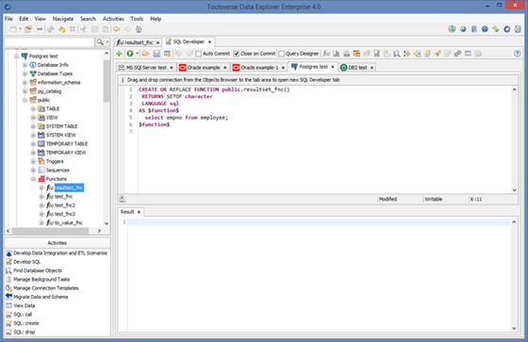Expand the Database Info node
The height and width of the screenshot is (342, 528).
(x=25, y=65)
